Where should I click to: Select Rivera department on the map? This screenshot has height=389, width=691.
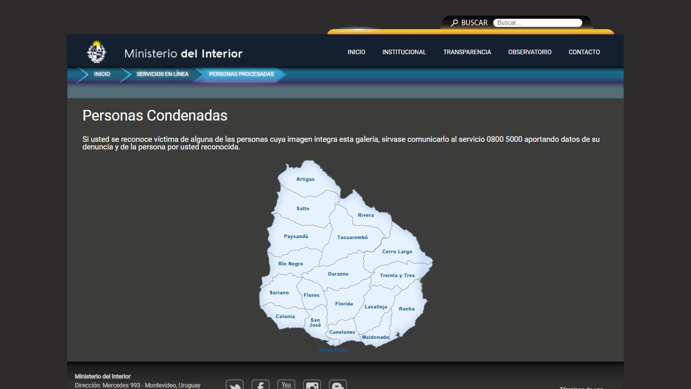pyautogui.click(x=366, y=215)
